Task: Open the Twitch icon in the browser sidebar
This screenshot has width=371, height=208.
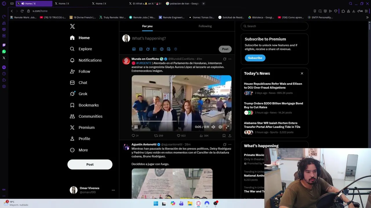Action: [x=4, y=45]
